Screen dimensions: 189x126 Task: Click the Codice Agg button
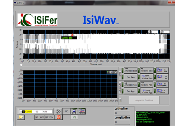click(x=147, y=91)
